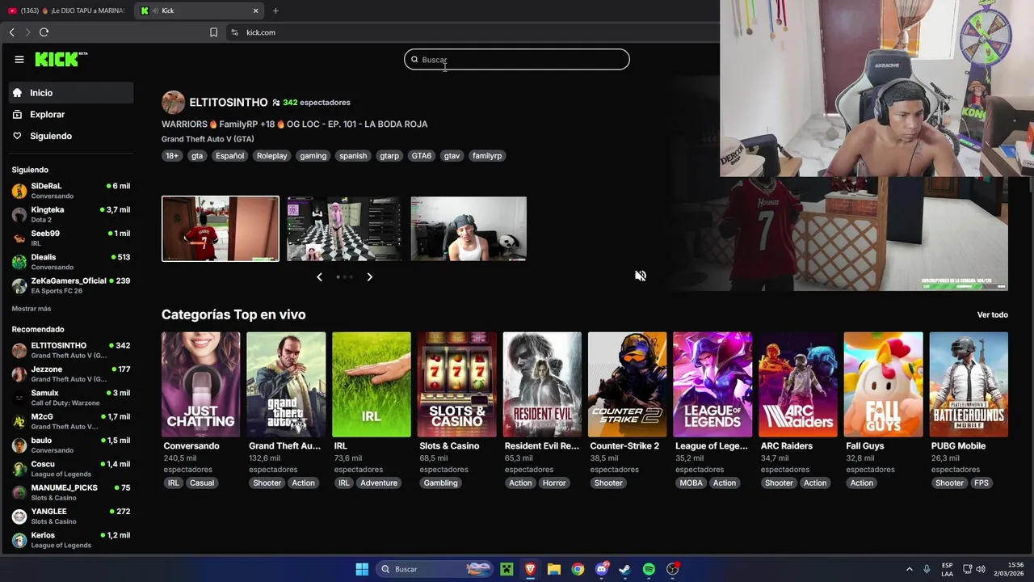Image resolution: width=1034 pixels, height=582 pixels.
Task: Select third featured stream thumbnail
Action: [469, 229]
